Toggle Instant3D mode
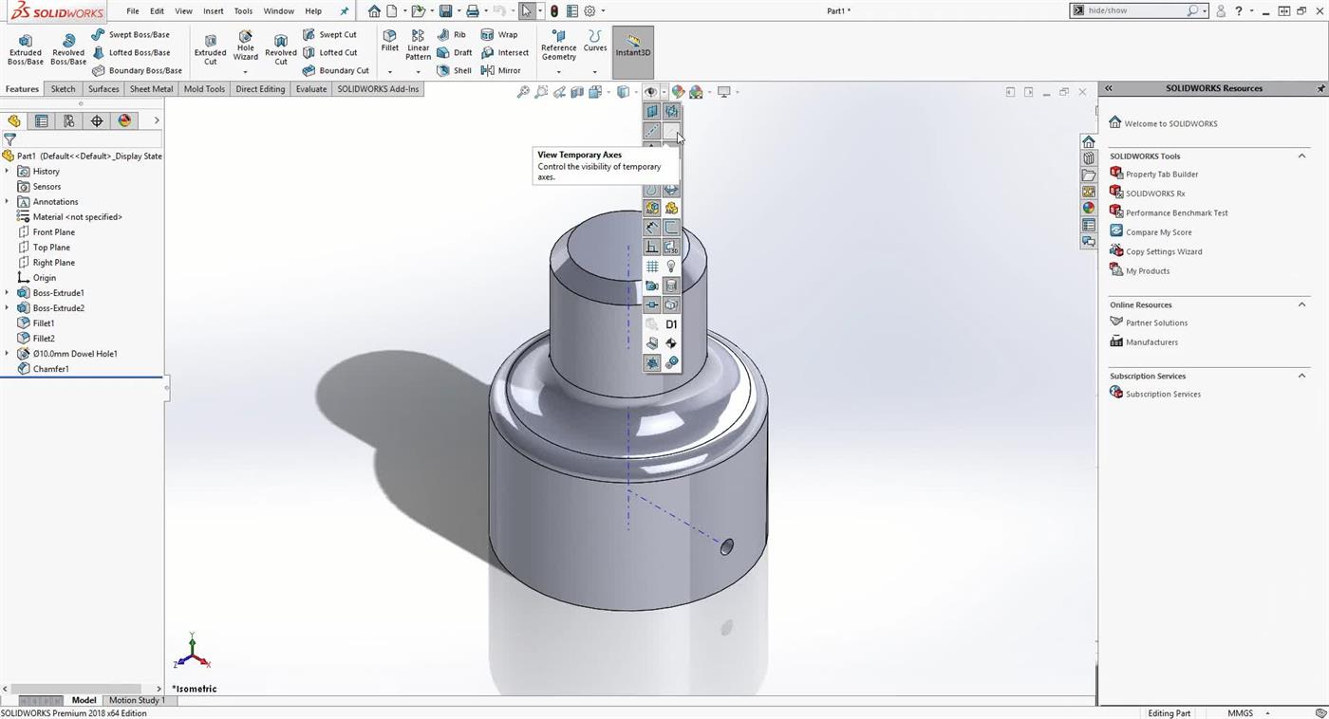Viewport: 1329px width, 719px height. 633,46
